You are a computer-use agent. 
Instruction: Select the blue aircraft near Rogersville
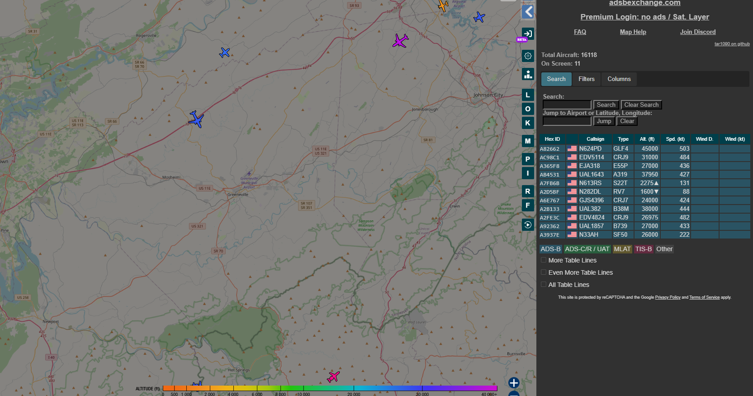(224, 52)
